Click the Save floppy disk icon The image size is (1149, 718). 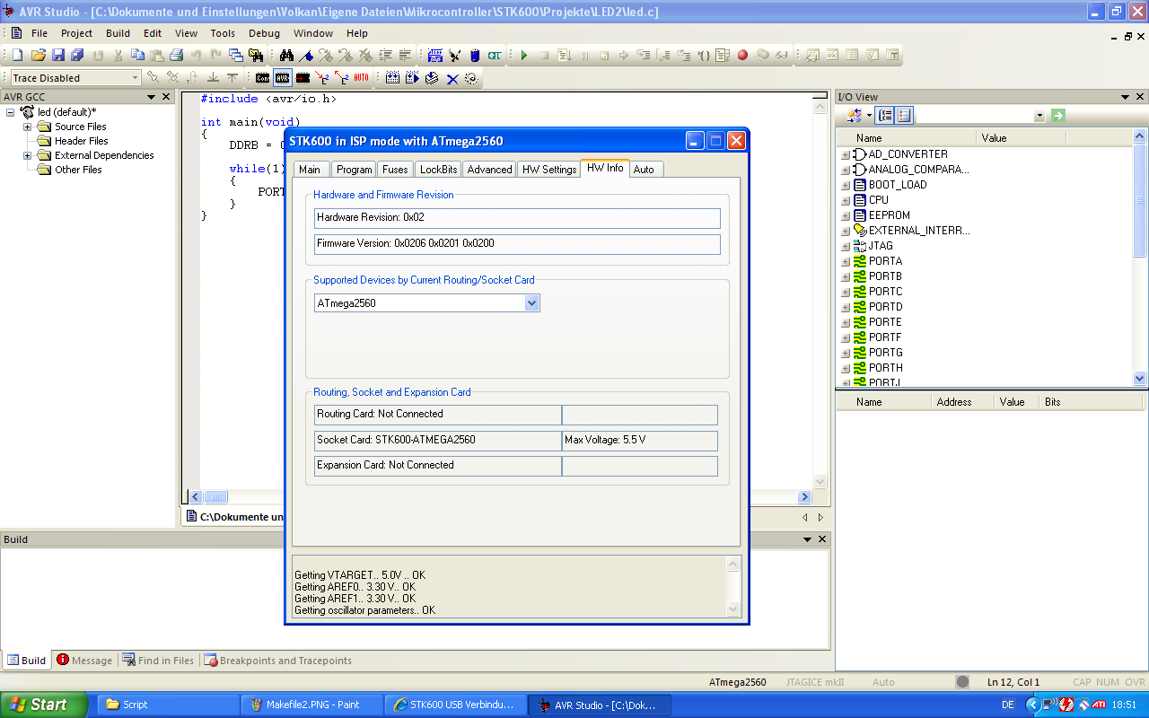58,55
